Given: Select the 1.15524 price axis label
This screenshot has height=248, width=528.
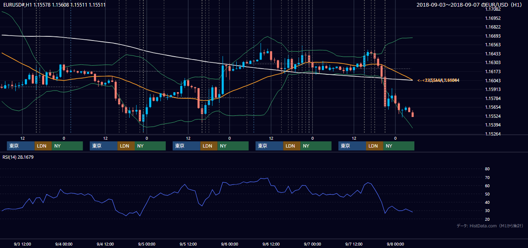Looking at the screenshot, I should coord(493,116).
